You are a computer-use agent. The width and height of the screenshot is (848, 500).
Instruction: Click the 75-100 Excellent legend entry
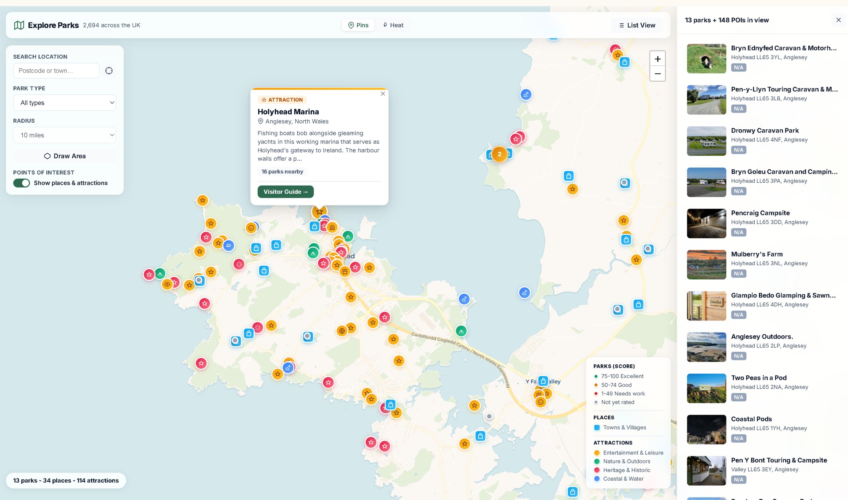pyautogui.click(x=619, y=376)
